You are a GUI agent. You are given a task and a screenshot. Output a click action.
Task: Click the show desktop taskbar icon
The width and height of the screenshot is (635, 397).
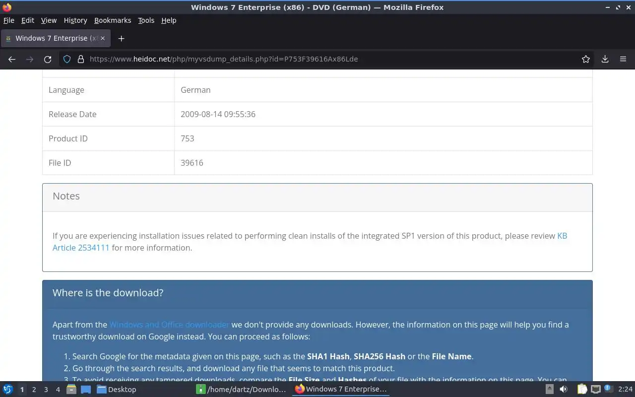[86, 389]
